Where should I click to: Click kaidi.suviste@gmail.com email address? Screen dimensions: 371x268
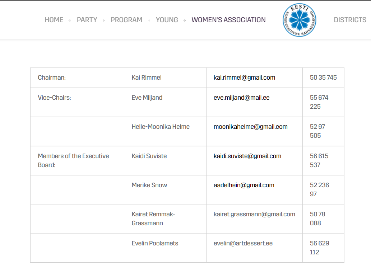click(247, 156)
